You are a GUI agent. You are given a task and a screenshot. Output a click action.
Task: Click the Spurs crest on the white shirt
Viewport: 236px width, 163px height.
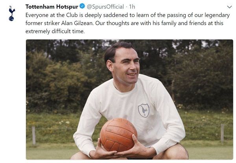[144, 110]
